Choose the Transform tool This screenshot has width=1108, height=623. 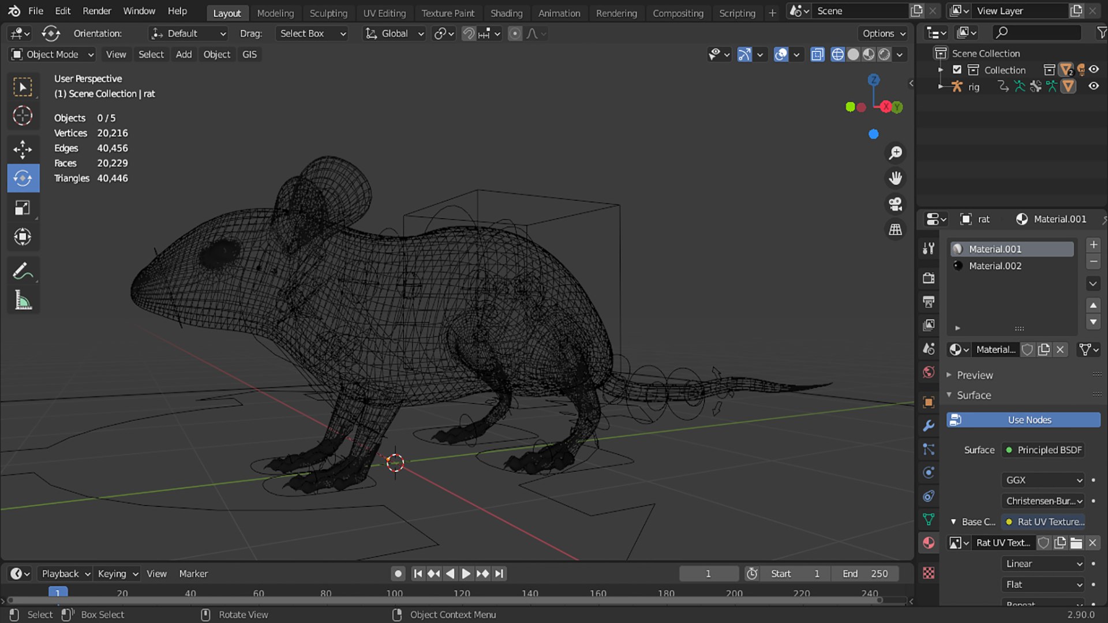[23, 237]
